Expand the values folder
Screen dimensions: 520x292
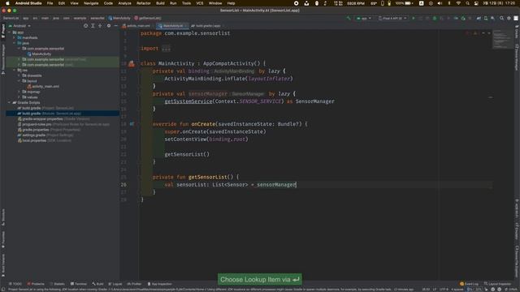click(19, 97)
